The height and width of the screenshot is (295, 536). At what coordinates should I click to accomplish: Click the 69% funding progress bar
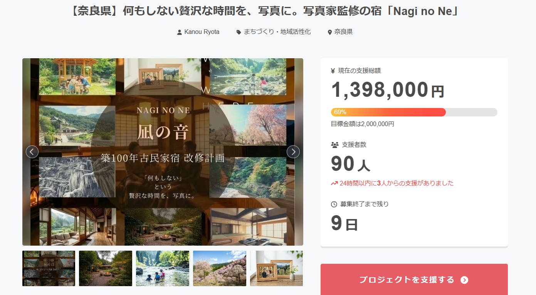pos(414,112)
